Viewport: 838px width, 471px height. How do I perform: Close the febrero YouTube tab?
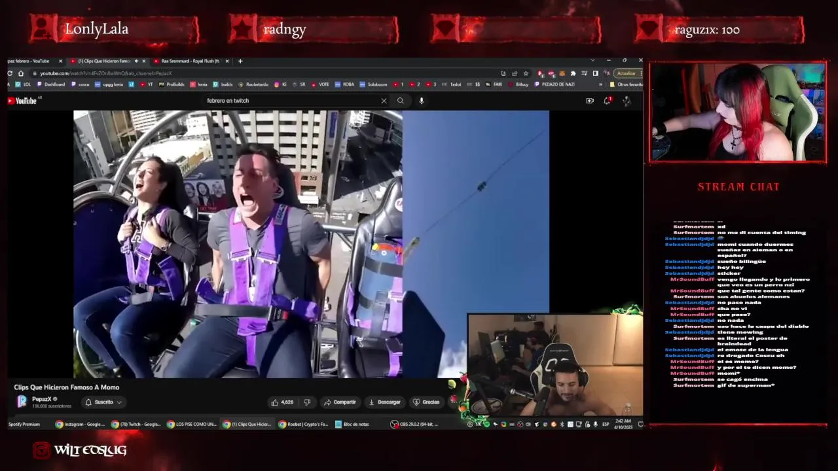[60, 61]
